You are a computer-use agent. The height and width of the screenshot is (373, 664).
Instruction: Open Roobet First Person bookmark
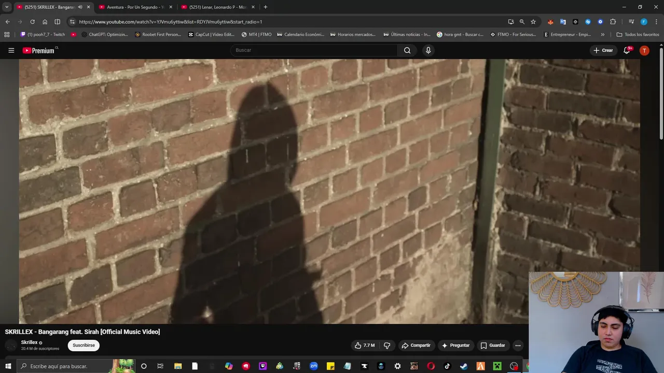(158, 35)
